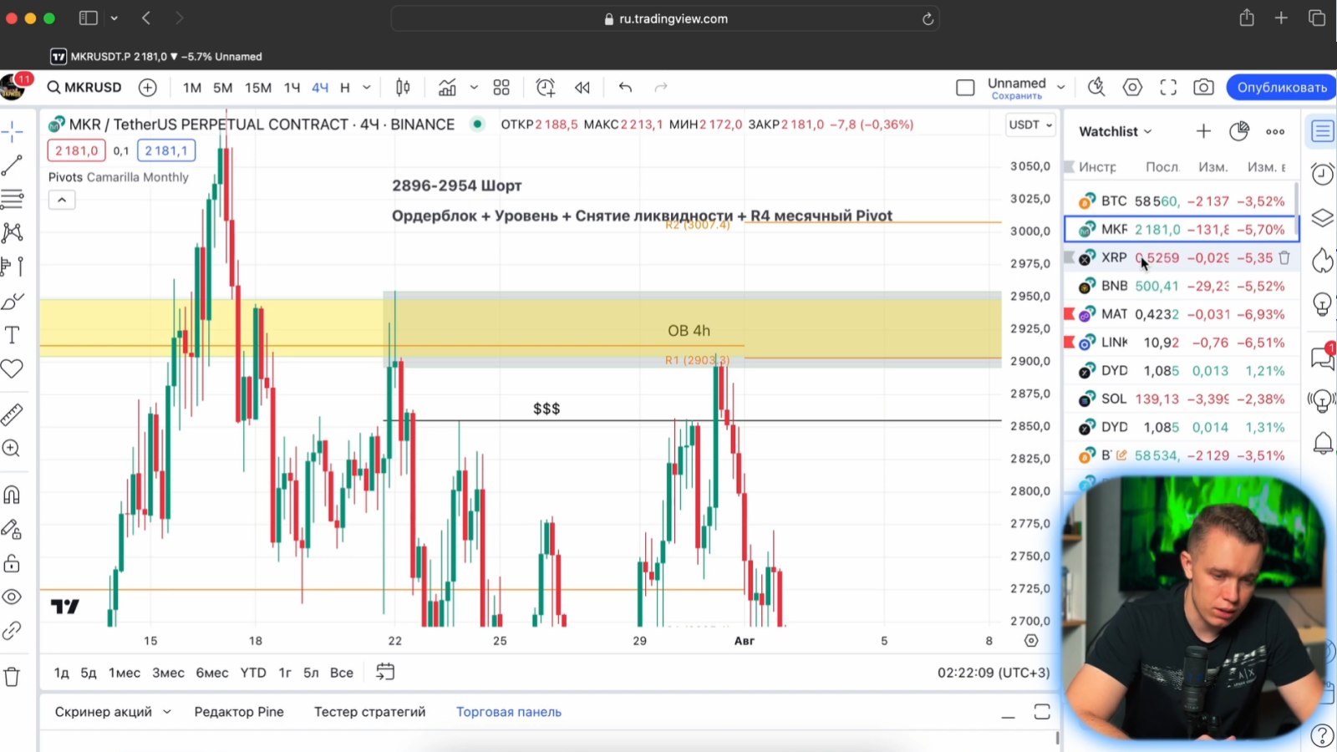Open the Safari sidebar options chevron
The image size is (1337, 752).
click(x=114, y=18)
